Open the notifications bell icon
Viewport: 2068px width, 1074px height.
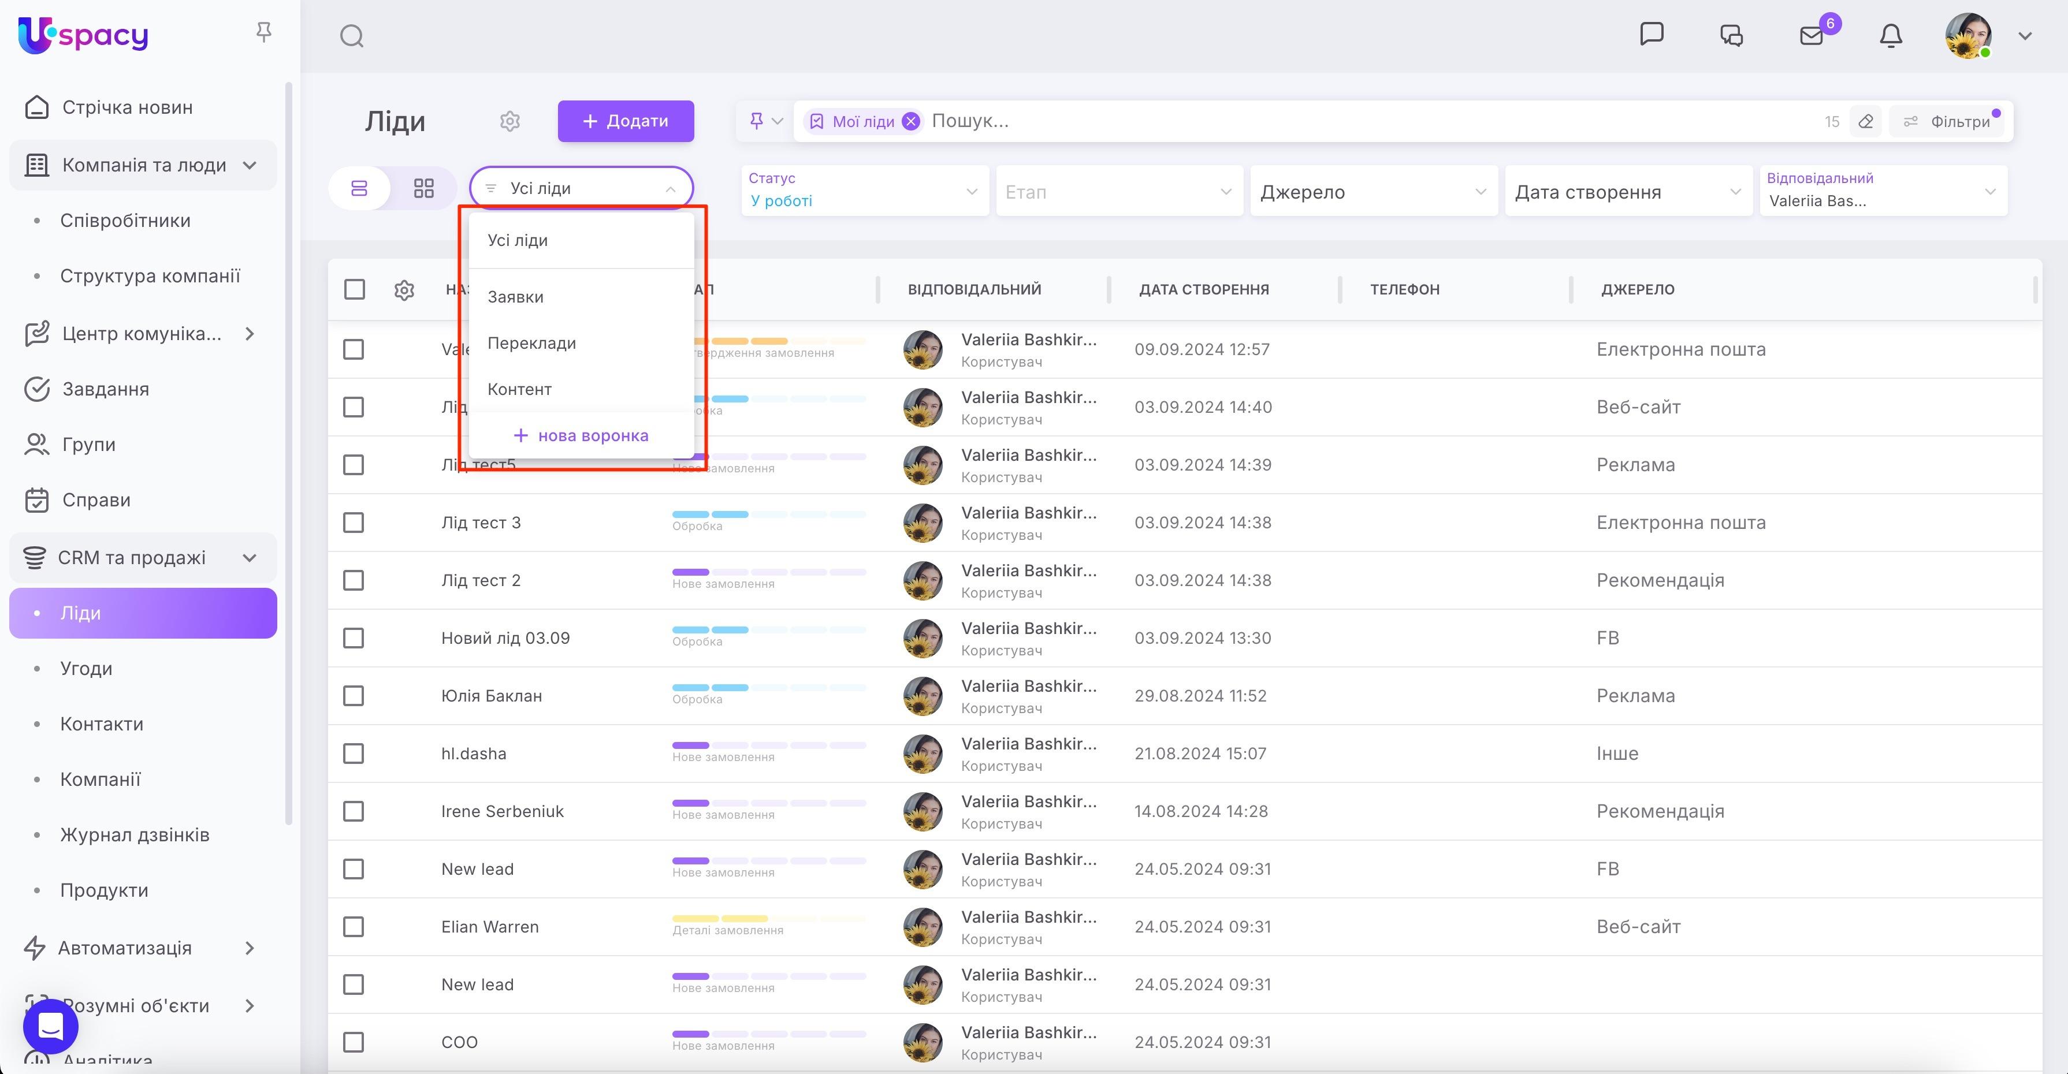click(x=1891, y=36)
